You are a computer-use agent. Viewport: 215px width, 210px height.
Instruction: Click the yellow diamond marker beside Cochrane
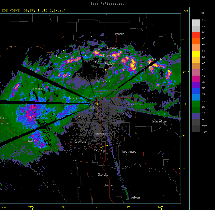pyautogui.click(x=85, y=147)
